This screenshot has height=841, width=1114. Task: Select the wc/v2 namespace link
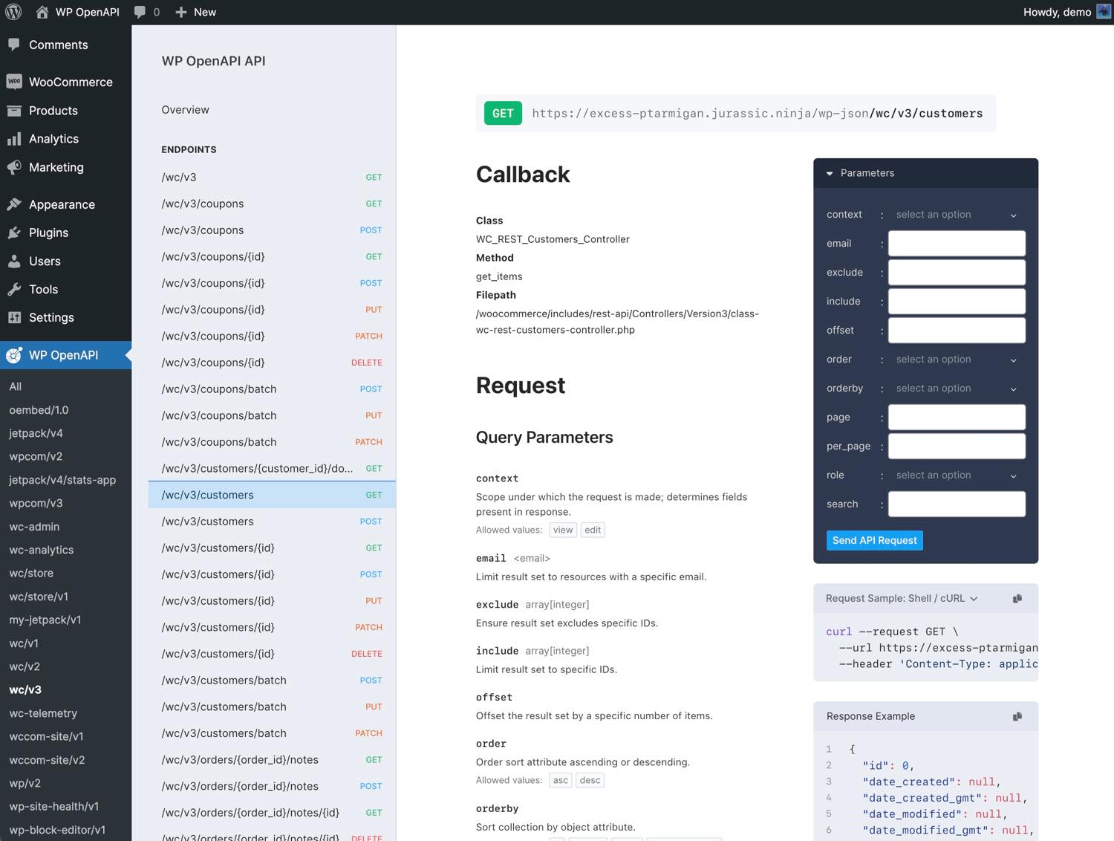(25, 666)
